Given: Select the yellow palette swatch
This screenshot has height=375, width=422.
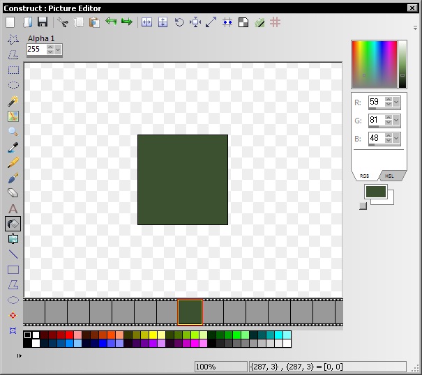Looking at the screenshot, I should 153,335.
